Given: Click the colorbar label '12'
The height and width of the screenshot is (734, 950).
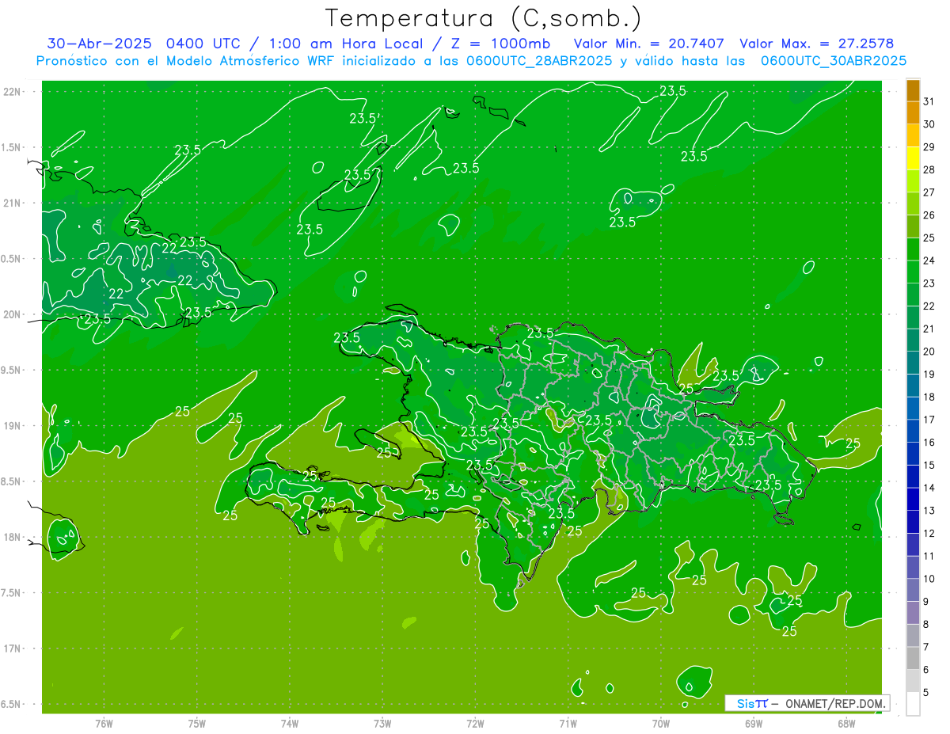Looking at the screenshot, I should [929, 533].
